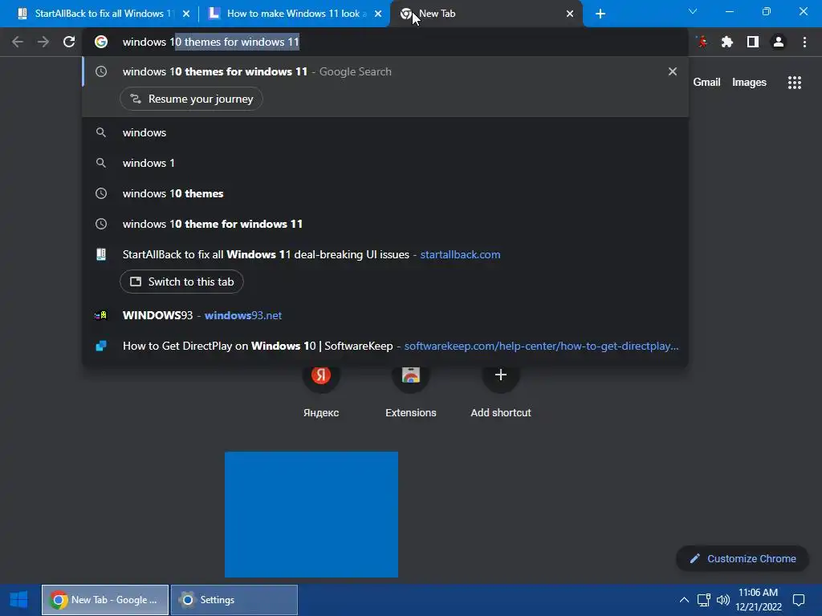Click the WINDOWS93 favicon
This screenshot has height=616, width=822.
coord(100,315)
